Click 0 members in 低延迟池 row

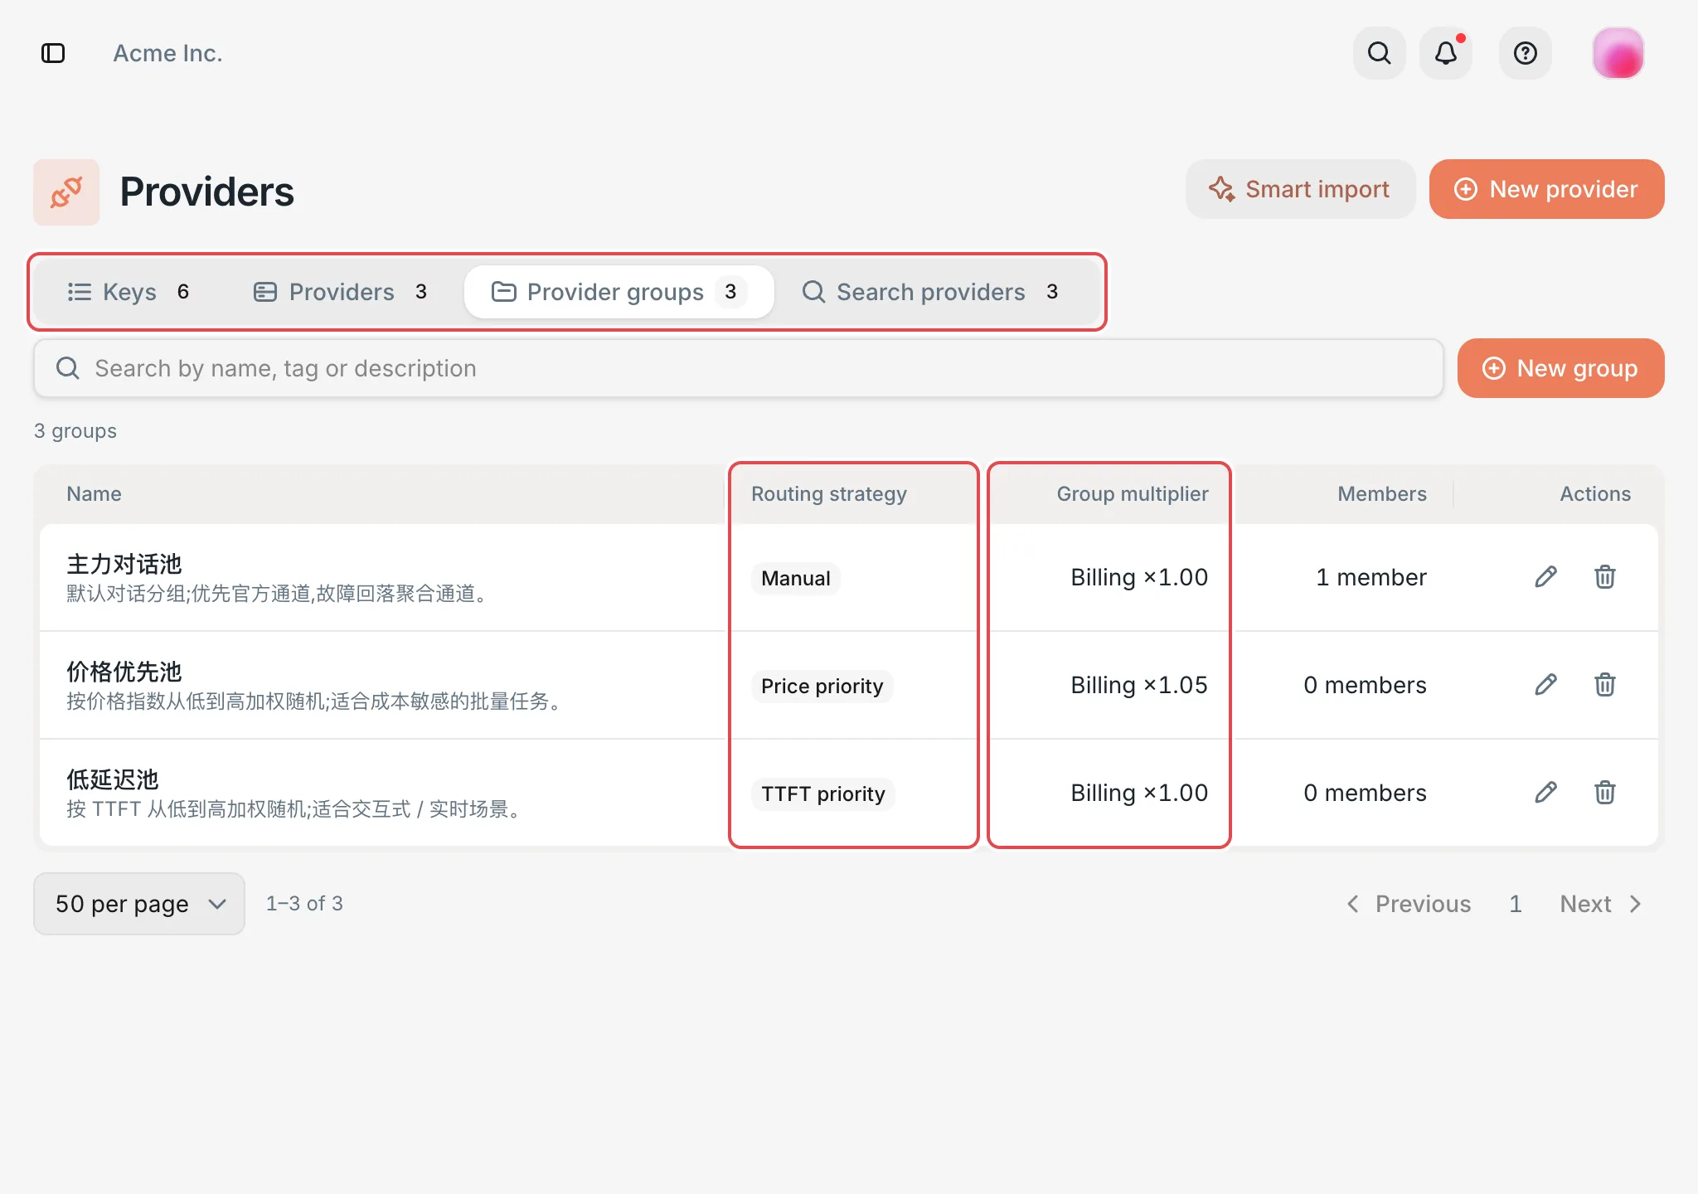pyautogui.click(x=1365, y=793)
